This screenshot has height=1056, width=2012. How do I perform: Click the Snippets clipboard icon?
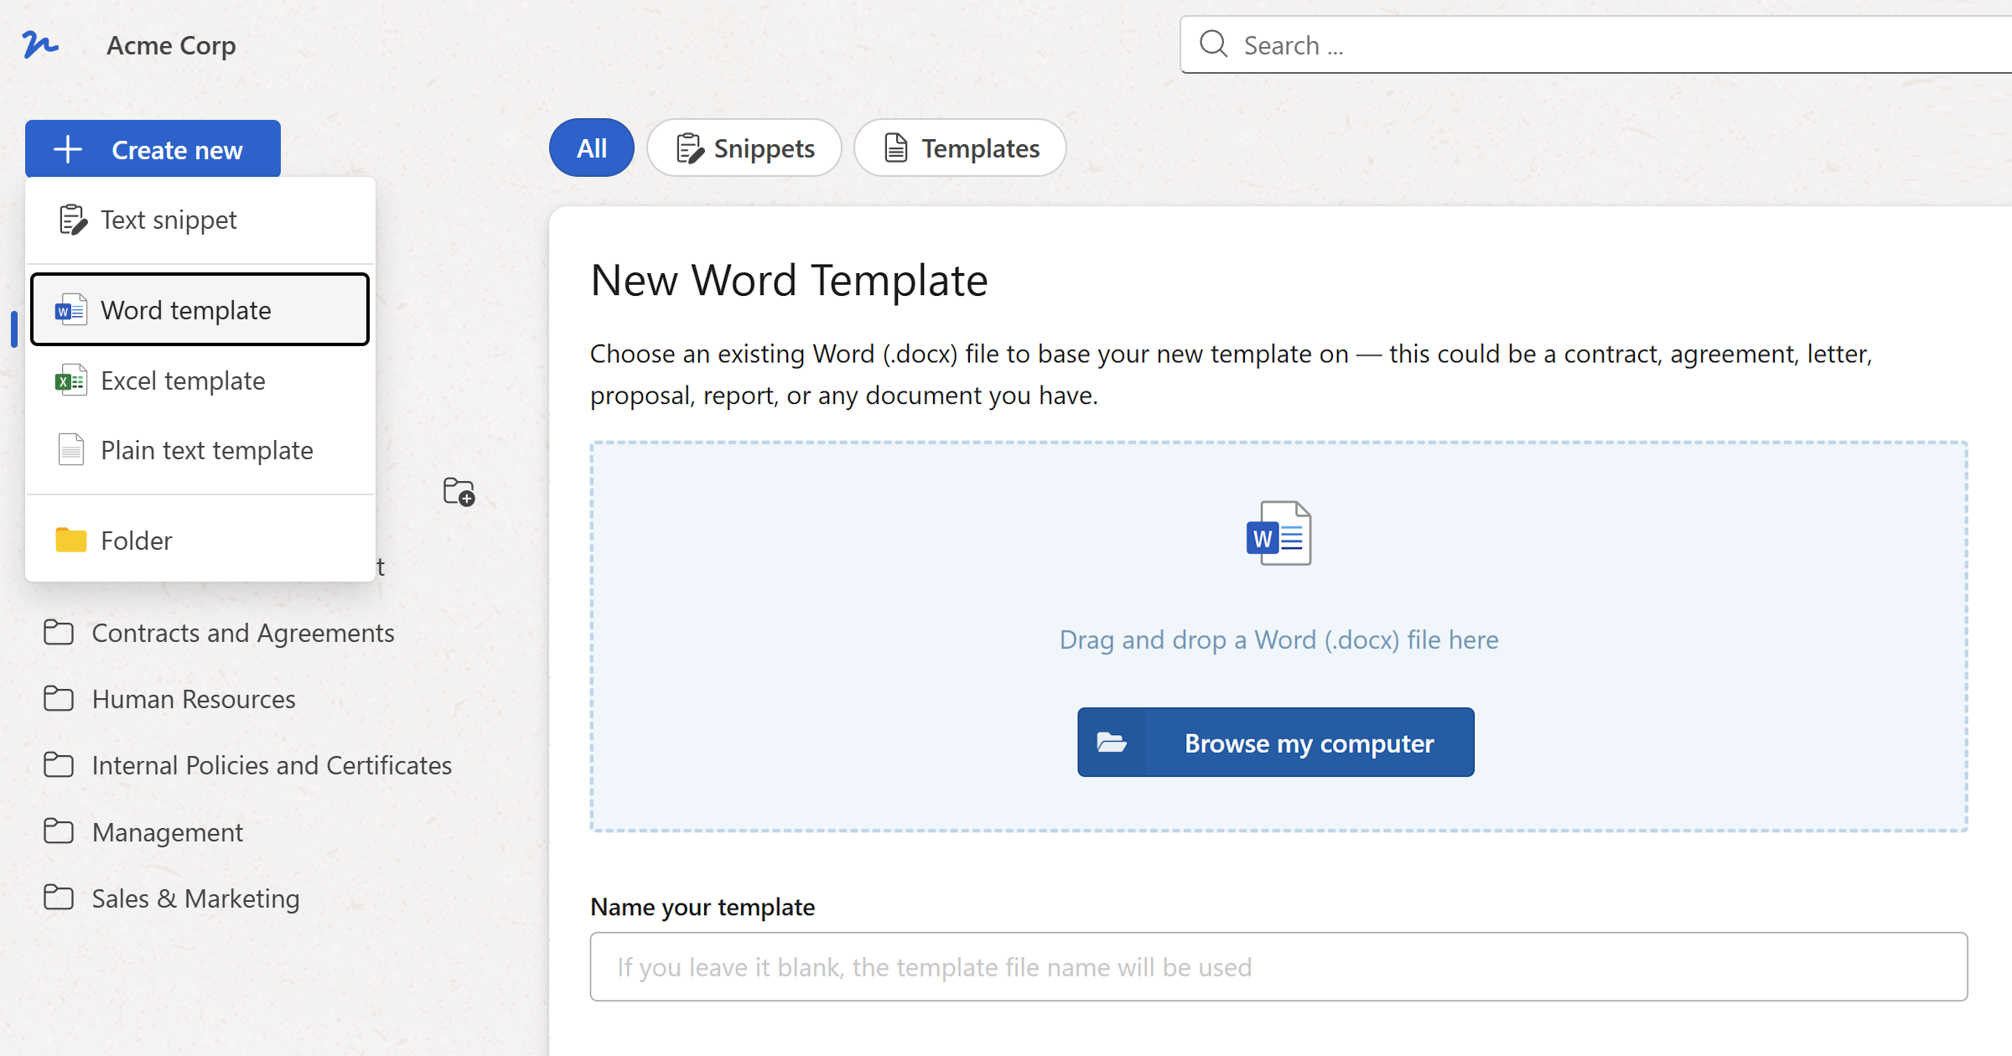[x=689, y=149]
